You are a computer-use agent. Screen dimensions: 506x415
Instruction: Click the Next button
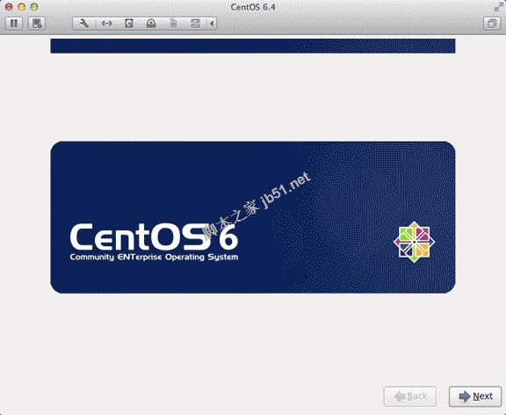coord(475,397)
